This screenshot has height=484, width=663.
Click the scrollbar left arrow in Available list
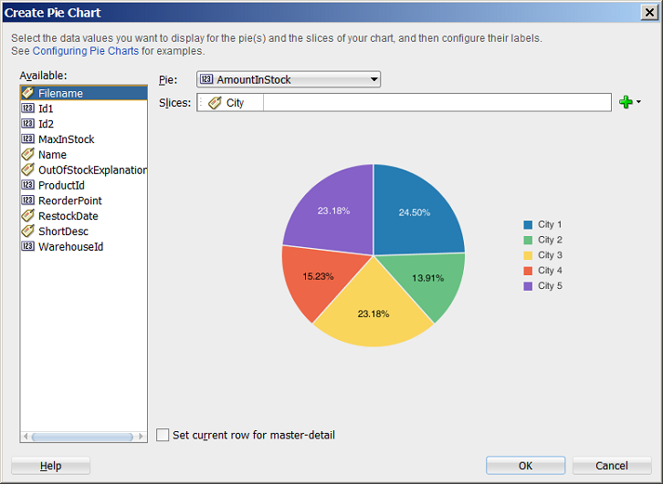click(x=26, y=437)
